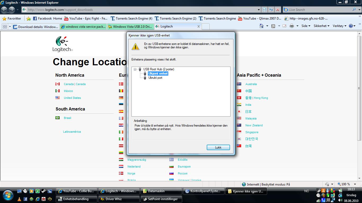Open the YouTube - Qlimax 2007 favorite
The image size is (362, 203).
[x=260, y=19]
